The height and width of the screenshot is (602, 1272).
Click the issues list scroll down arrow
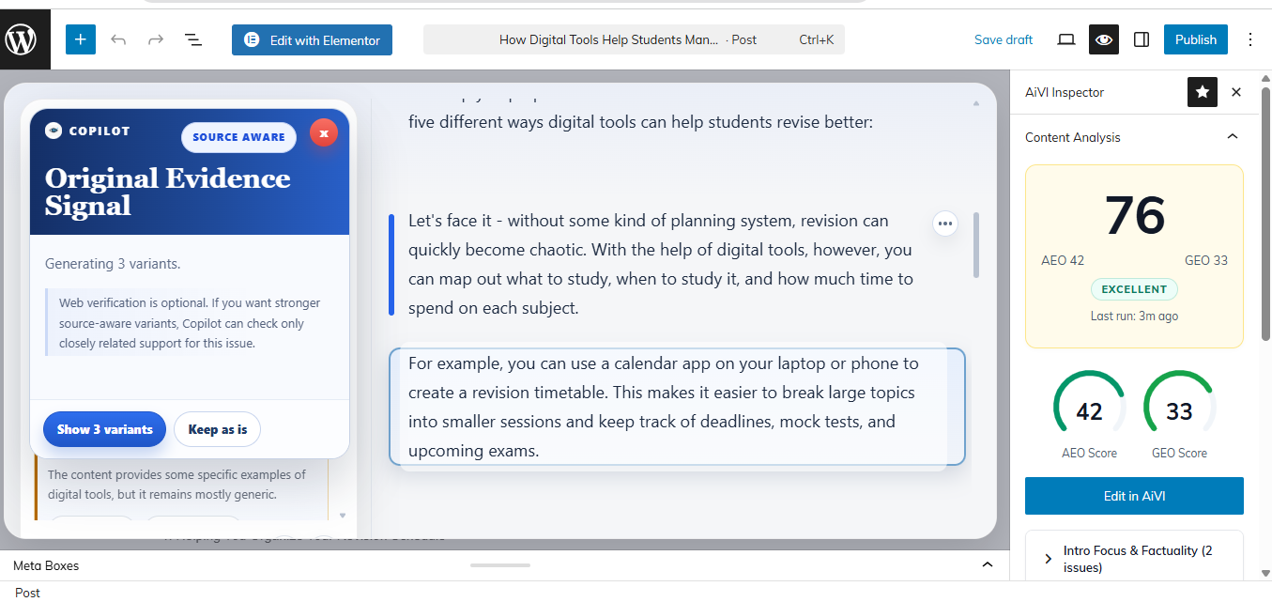point(343,515)
